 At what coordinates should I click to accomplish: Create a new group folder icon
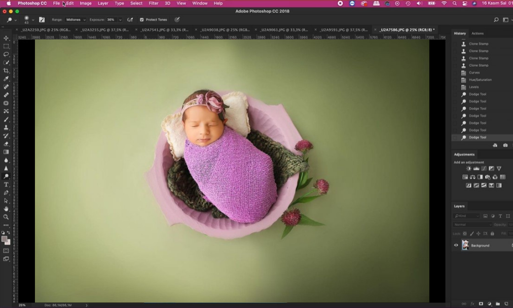[498, 304]
